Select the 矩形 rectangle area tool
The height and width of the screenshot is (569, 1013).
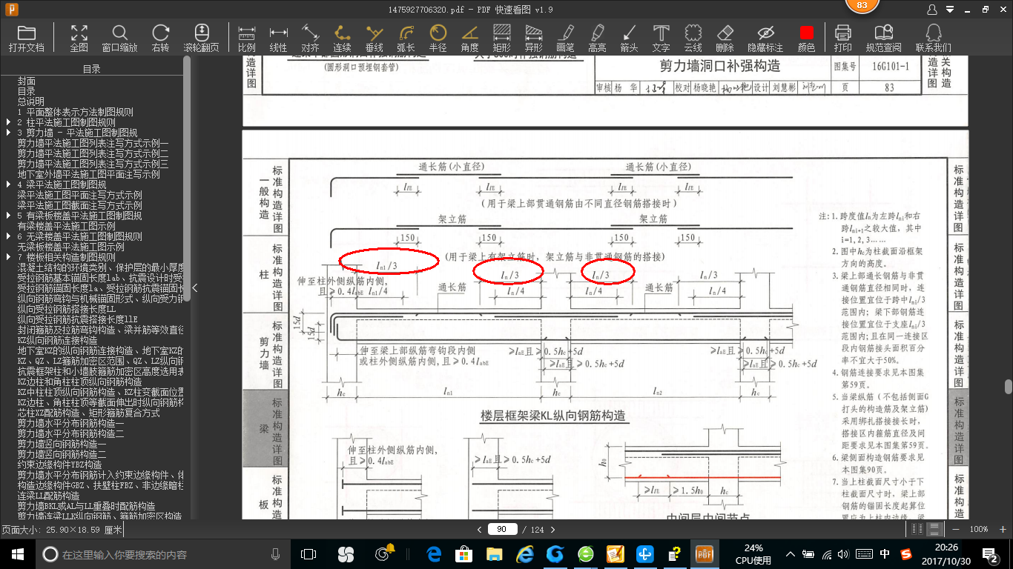(x=501, y=38)
